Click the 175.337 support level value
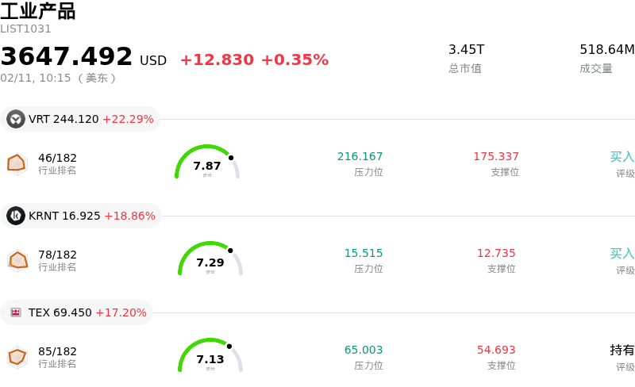The image size is (635, 387). pos(495,156)
